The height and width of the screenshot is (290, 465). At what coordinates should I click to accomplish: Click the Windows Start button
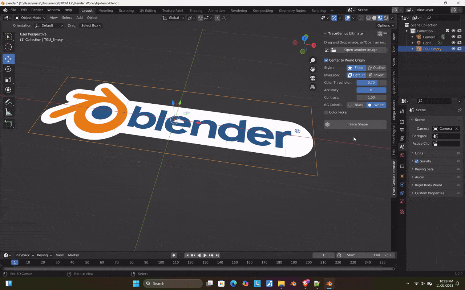[x=136, y=283]
